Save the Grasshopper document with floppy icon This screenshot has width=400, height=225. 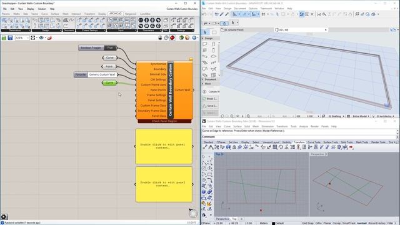pos(10,37)
